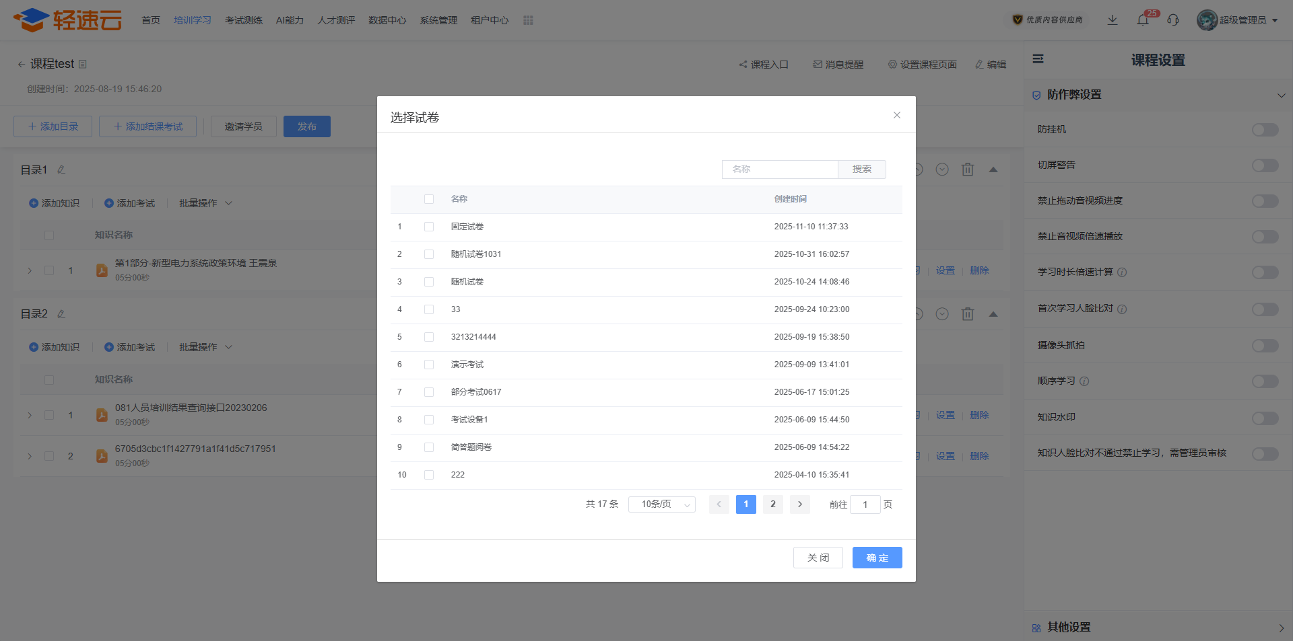Turn on the 切屏警告 toggle

pyautogui.click(x=1265, y=165)
